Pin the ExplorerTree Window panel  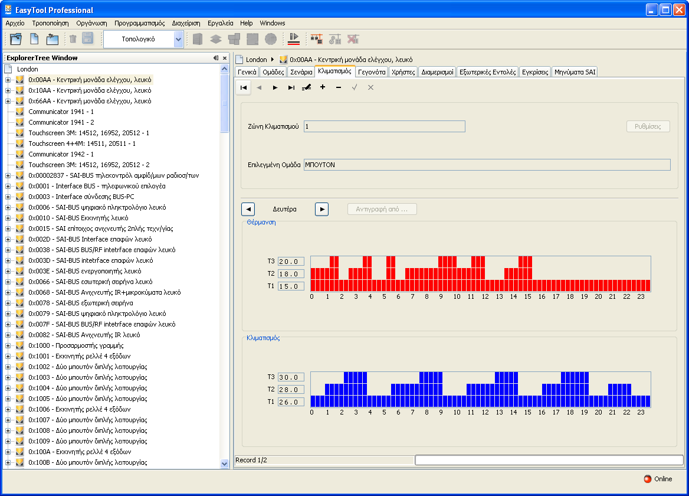pyautogui.click(x=216, y=58)
